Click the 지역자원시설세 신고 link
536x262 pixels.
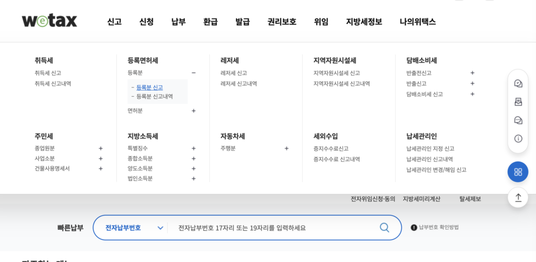(337, 73)
